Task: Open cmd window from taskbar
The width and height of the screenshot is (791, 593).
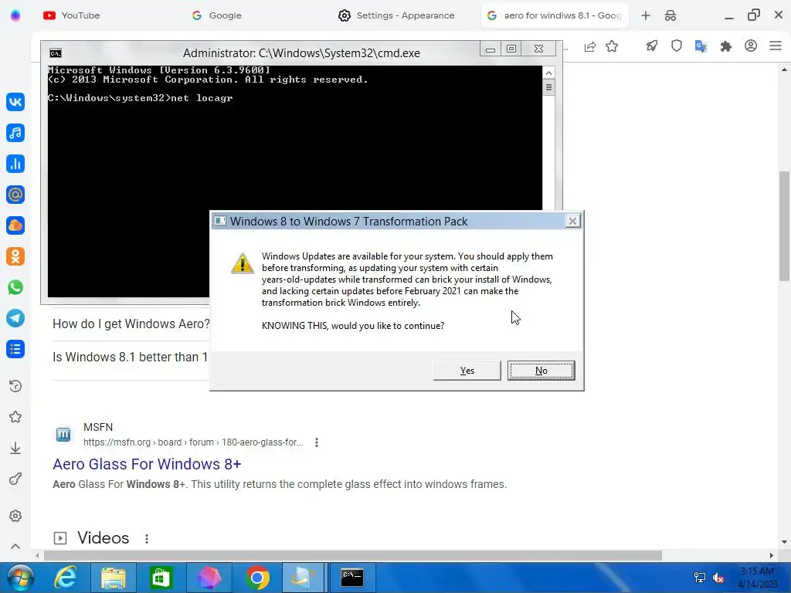Action: point(352,578)
